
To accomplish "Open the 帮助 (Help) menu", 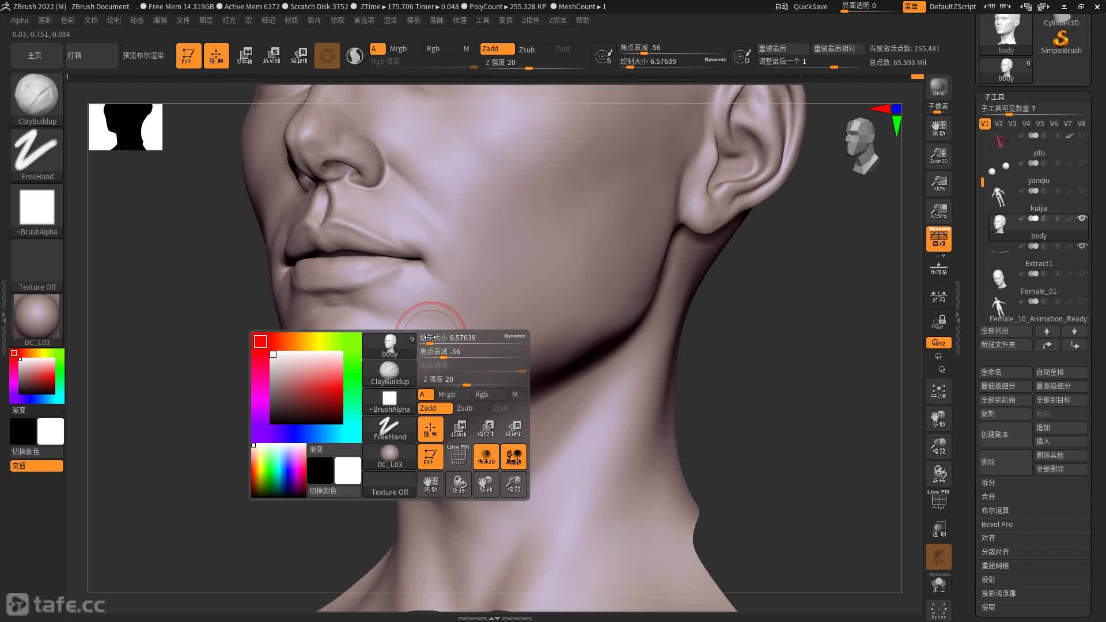I will [583, 20].
